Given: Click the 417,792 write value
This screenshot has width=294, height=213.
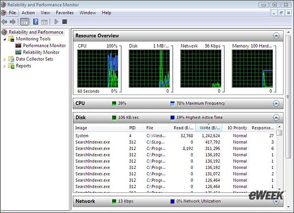Looking at the screenshot, I should pos(212,142).
